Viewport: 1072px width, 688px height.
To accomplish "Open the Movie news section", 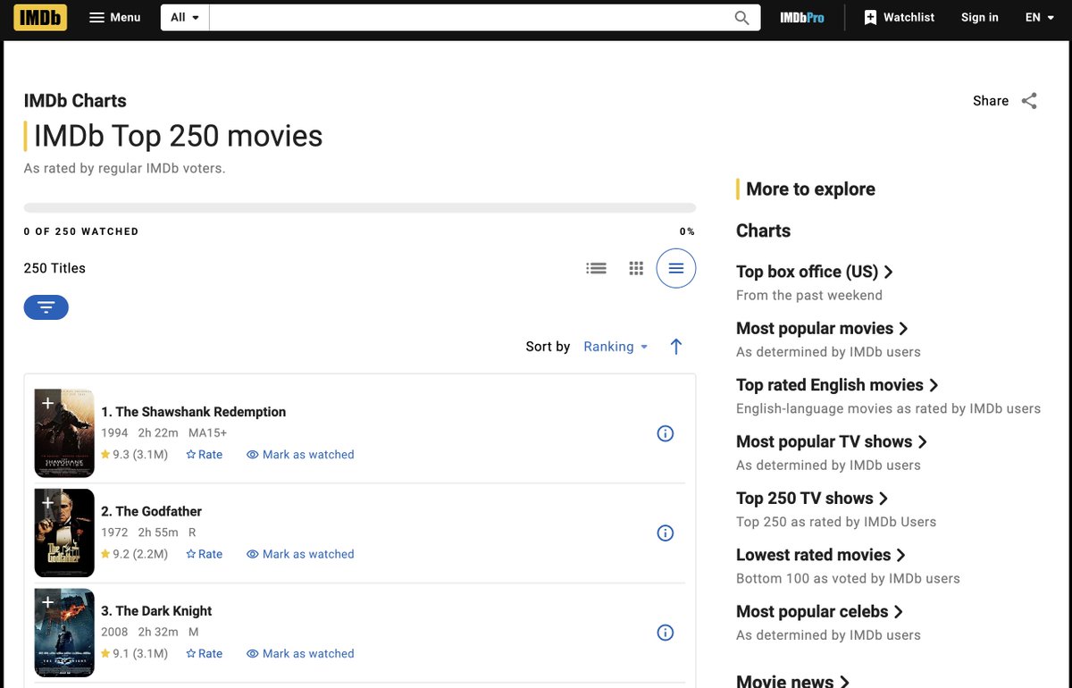I will (793, 682).
